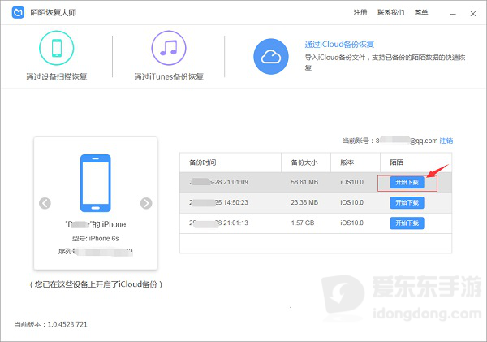Select the iCloud backup recovery cloud icon
This screenshot has width=487, height=342.
271,57
